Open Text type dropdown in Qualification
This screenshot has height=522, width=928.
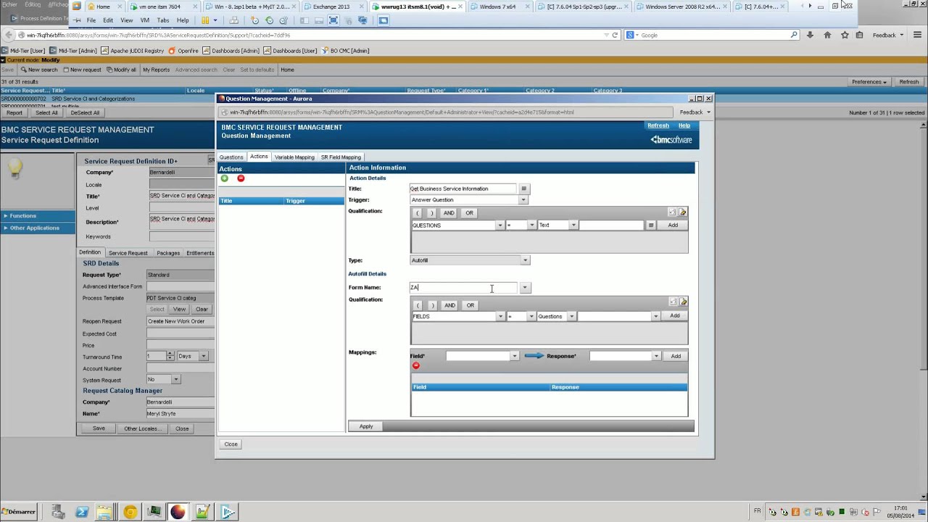point(573,225)
